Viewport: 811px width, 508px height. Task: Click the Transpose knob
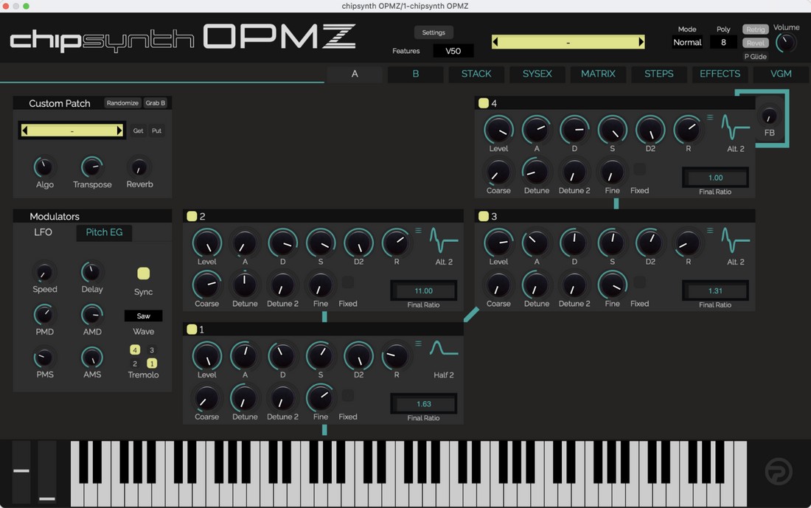click(x=92, y=167)
